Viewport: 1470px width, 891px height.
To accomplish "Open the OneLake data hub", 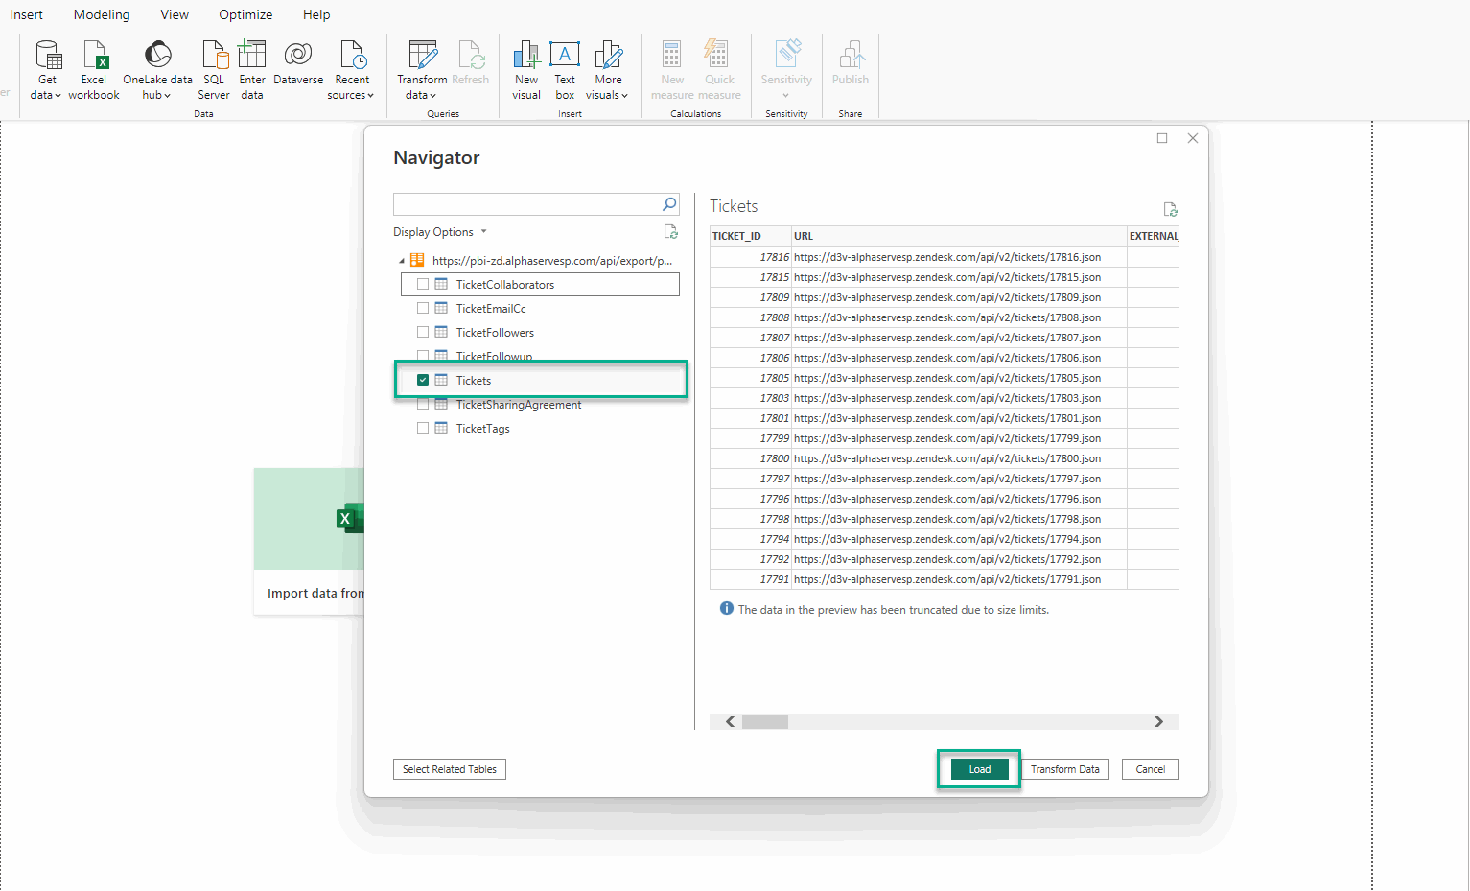I will 156,67.
